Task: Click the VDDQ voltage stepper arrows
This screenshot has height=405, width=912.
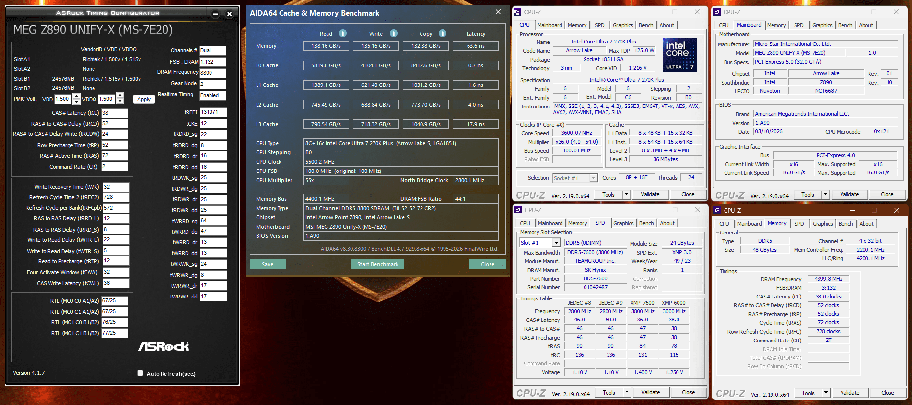Action: (x=120, y=98)
